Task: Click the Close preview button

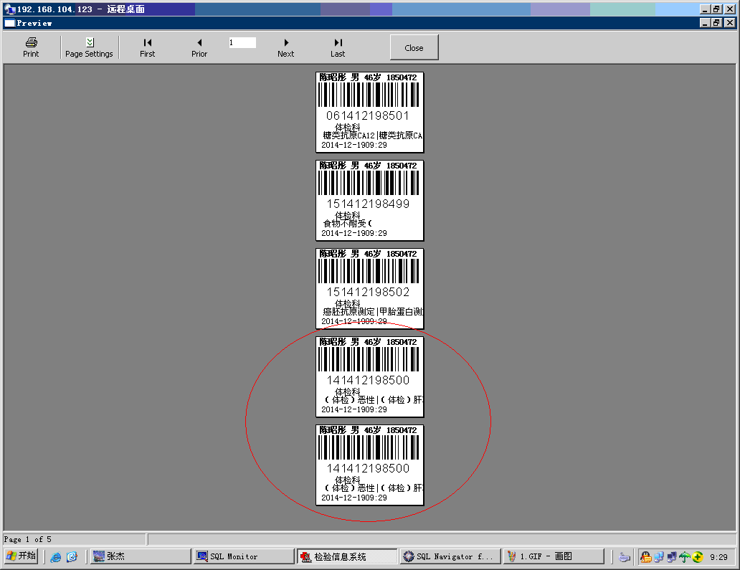Action: (414, 47)
